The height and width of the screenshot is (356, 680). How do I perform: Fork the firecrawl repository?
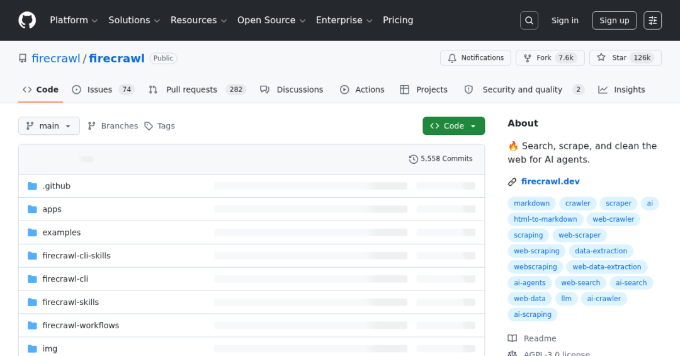[550, 58]
